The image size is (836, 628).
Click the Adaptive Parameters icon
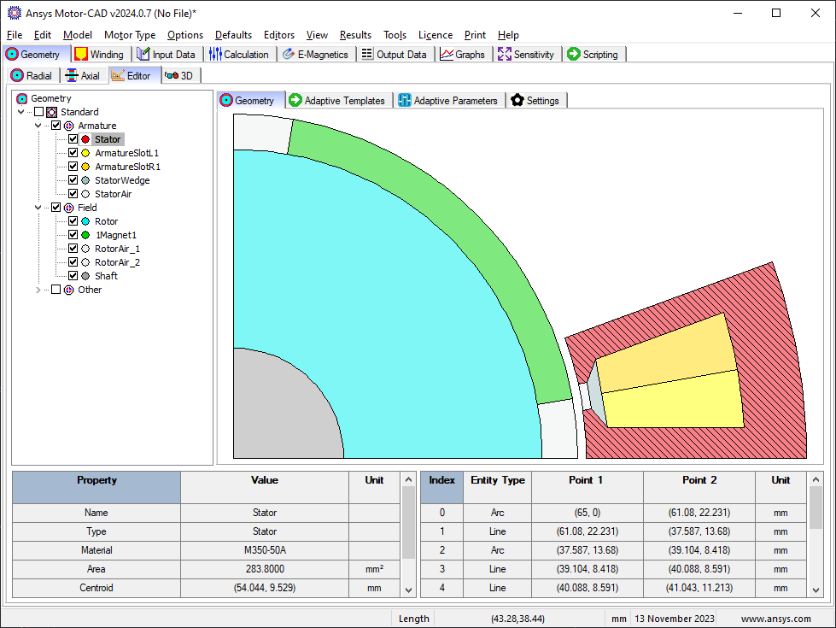(405, 100)
